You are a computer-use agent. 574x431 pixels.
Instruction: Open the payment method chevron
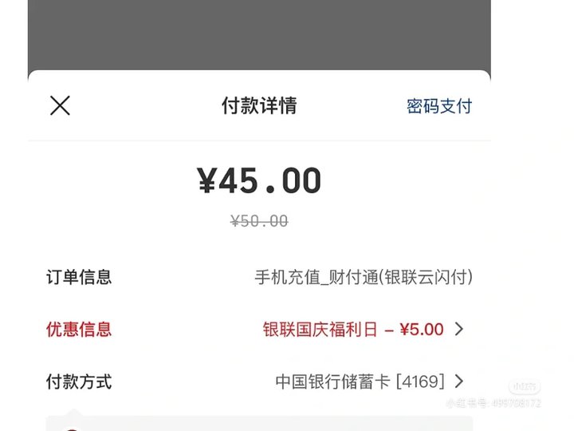point(459,382)
